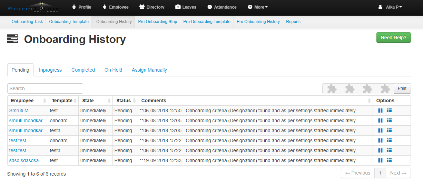This screenshot has height=189, width=423.
Task: Go to the Next page
Action: point(398,173)
